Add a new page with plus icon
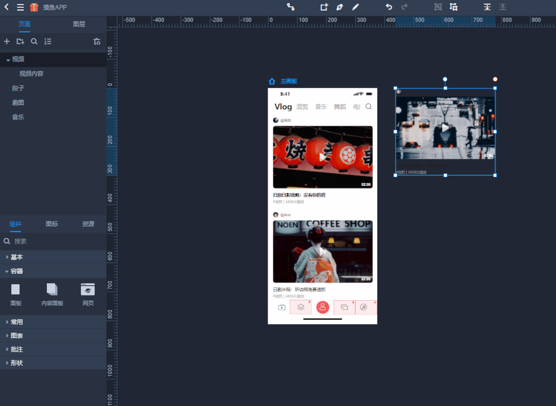 point(7,42)
